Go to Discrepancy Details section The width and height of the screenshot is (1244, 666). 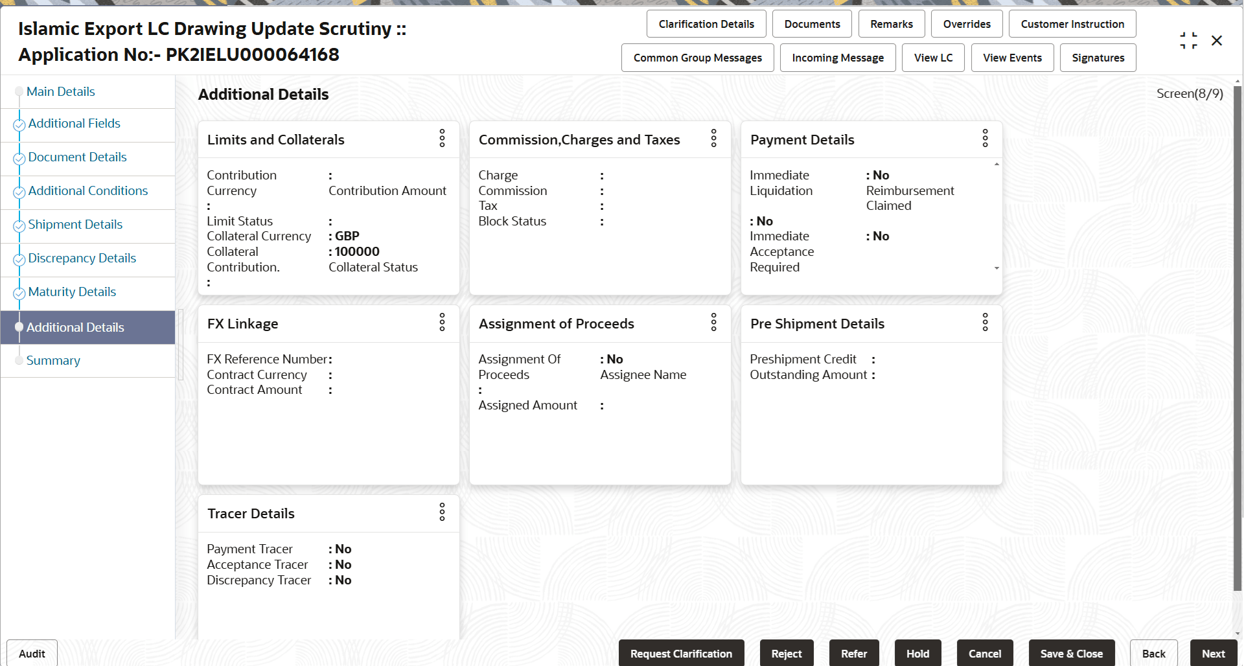tap(82, 257)
